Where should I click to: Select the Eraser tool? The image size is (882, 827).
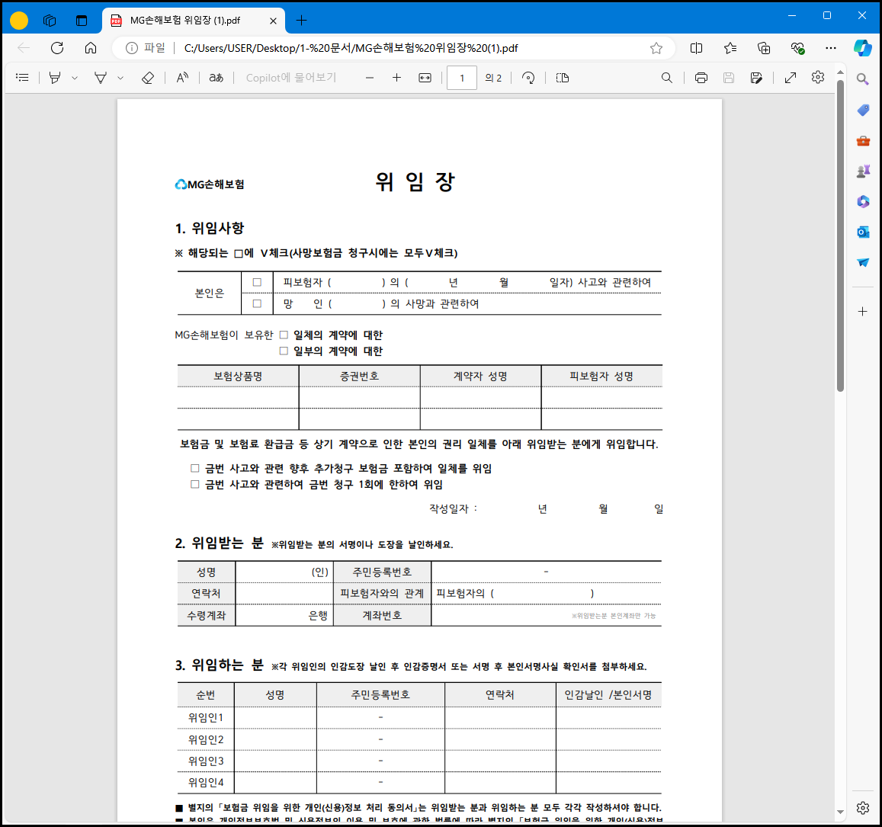147,78
